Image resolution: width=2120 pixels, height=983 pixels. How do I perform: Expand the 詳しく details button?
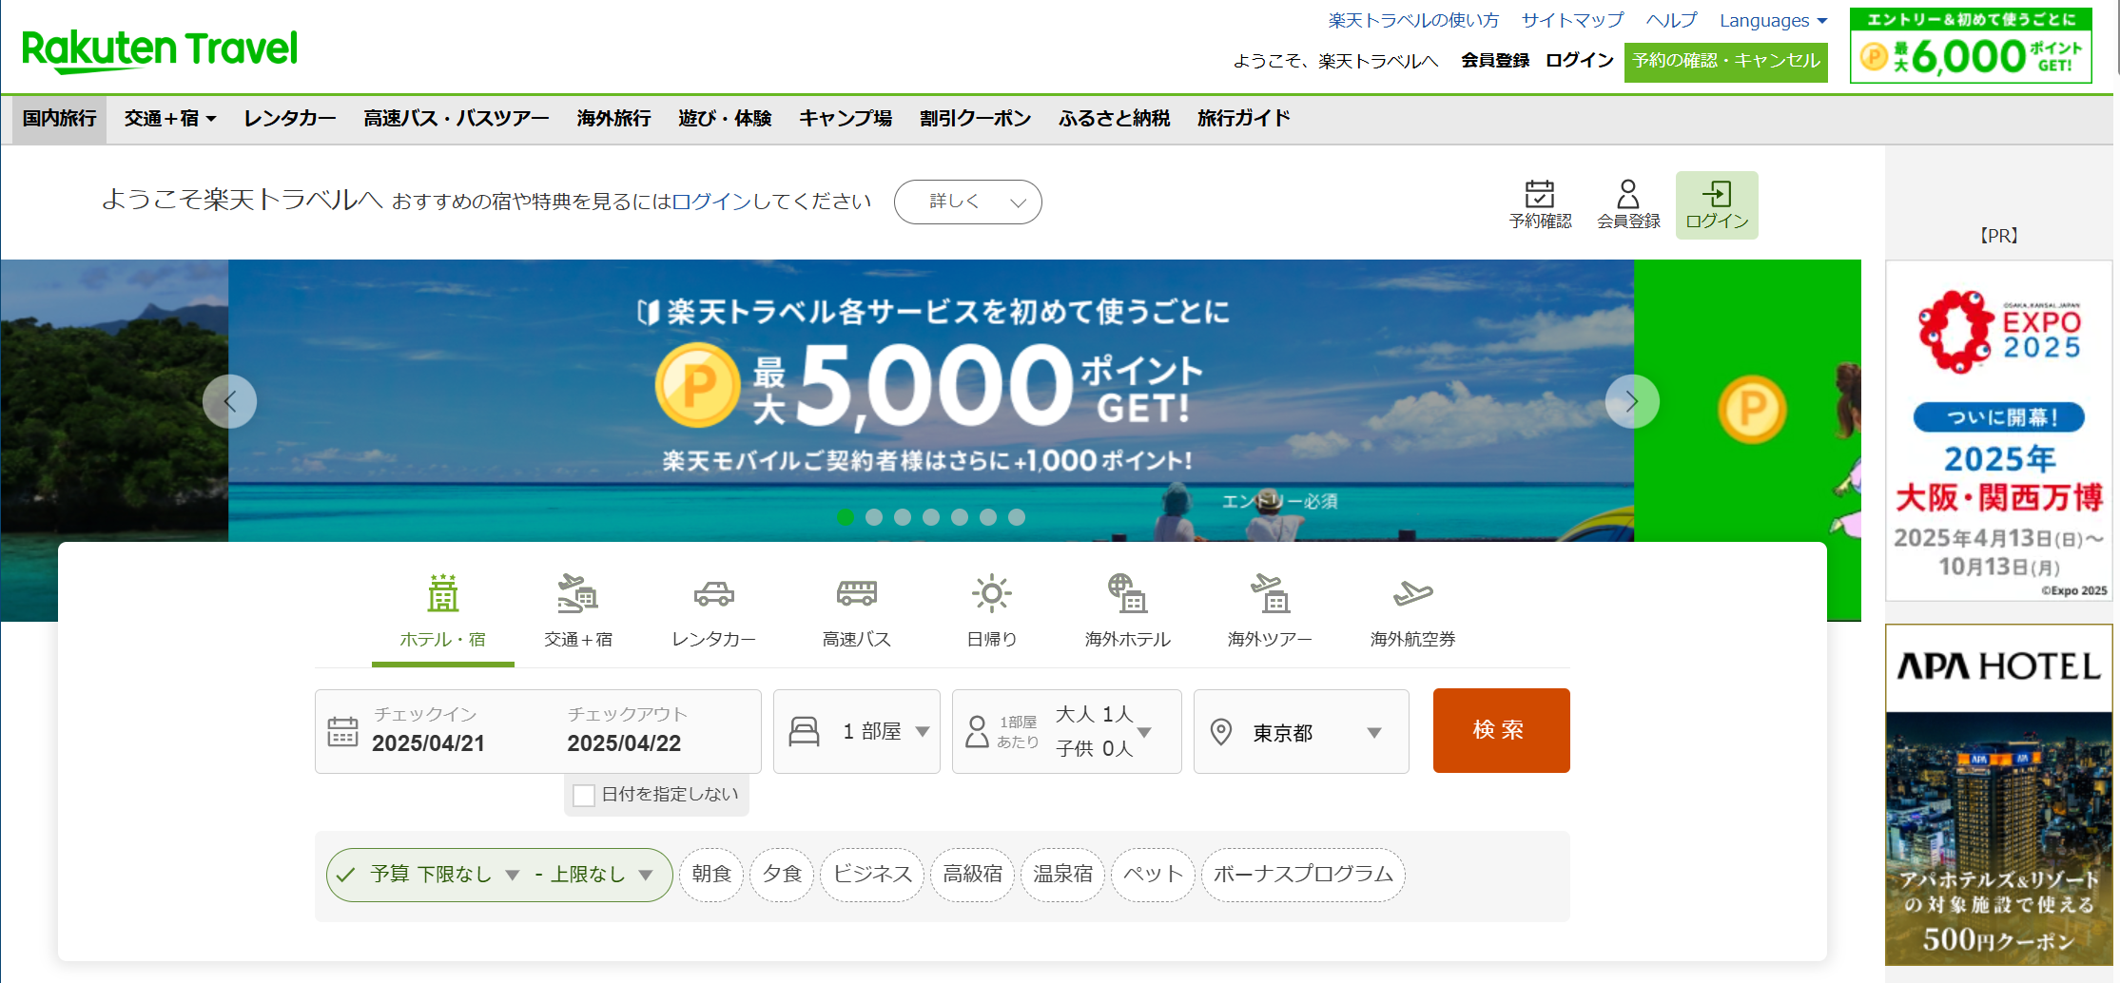[x=968, y=202]
